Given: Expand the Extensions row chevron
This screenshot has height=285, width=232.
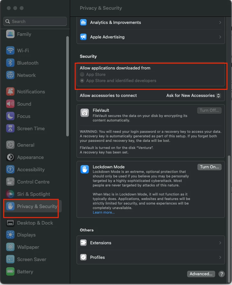Looking at the screenshot, I should (220, 243).
